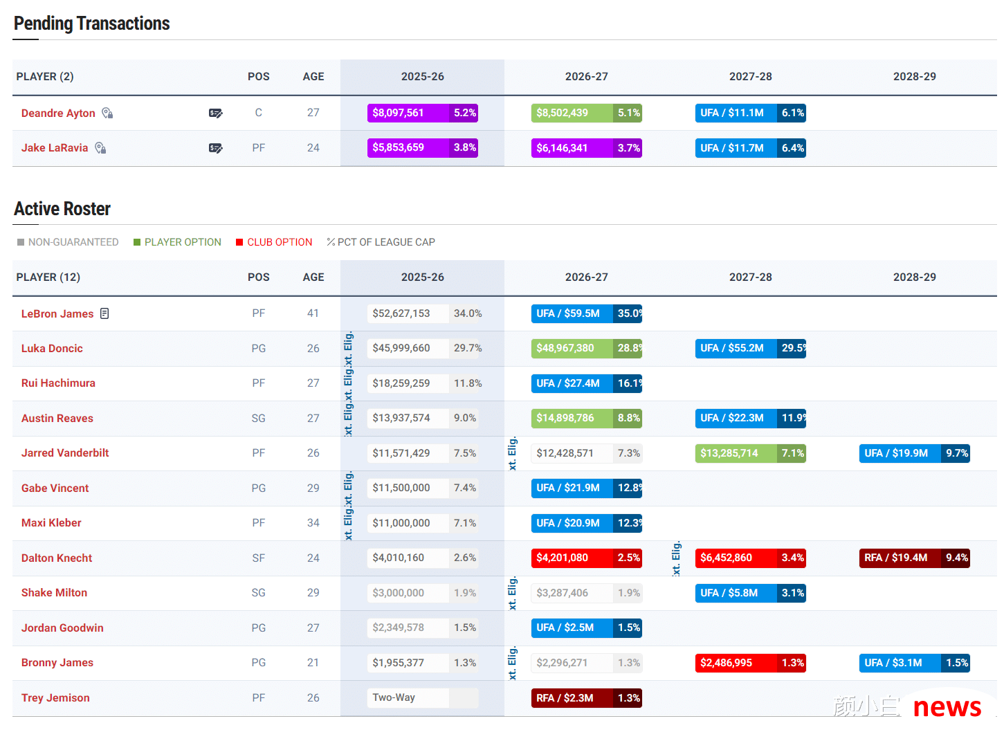Open Austin Reaves player link
The height and width of the screenshot is (732, 1004).
pyautogui.click(x=57, y=418)
